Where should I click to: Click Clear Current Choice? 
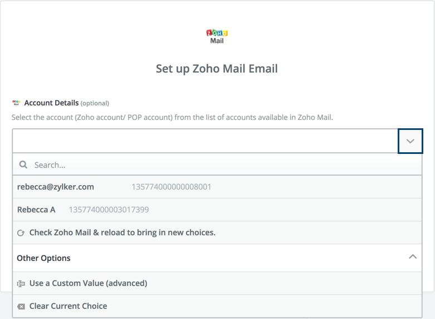(68, 306)
